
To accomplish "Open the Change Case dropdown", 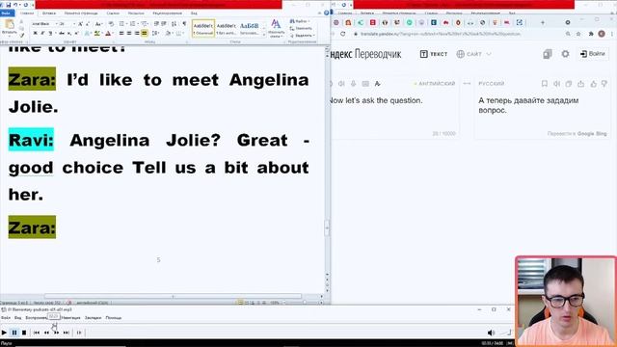I will pos(98,24).
